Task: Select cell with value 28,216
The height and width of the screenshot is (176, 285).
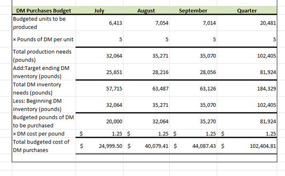Action: pos(146,72)
